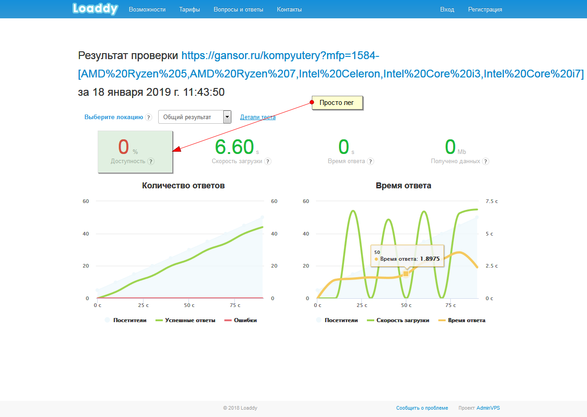587x417 pixels.
Task: Click help icon beside Получено данных
Action: point(486,161)
